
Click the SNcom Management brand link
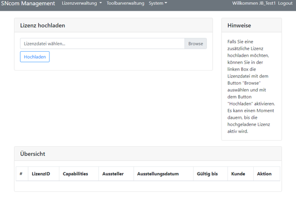pos(28,3)
